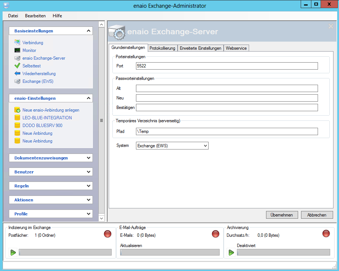Viewport: 339px width, 271px height.
Task: Click the blue Wiederherstellung arrow icon
Action: pos(17,74)
